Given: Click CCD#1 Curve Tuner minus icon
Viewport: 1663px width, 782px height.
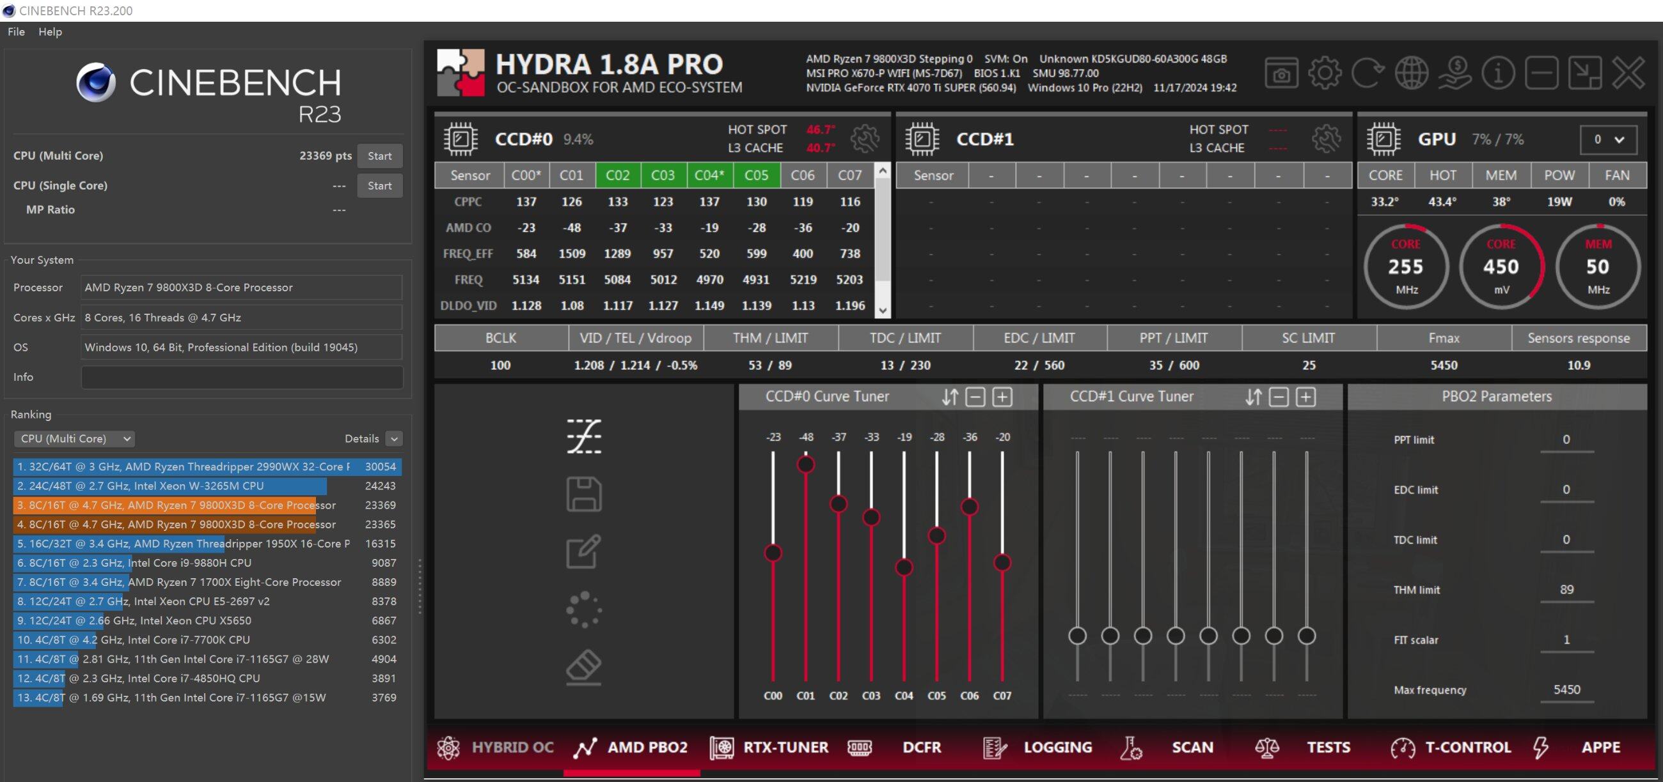Looking at the screenshot, I should 1279,397.
